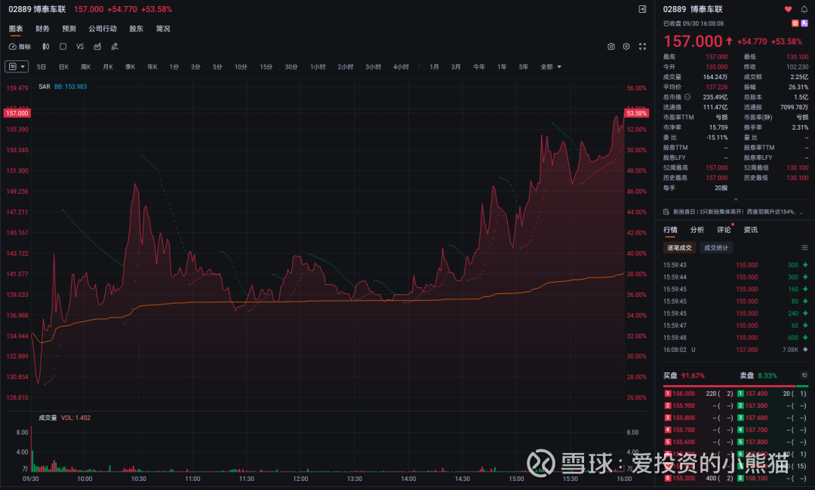Select the 5分 interval
This screenshot has height=490, width=815.
coord(217,67)
